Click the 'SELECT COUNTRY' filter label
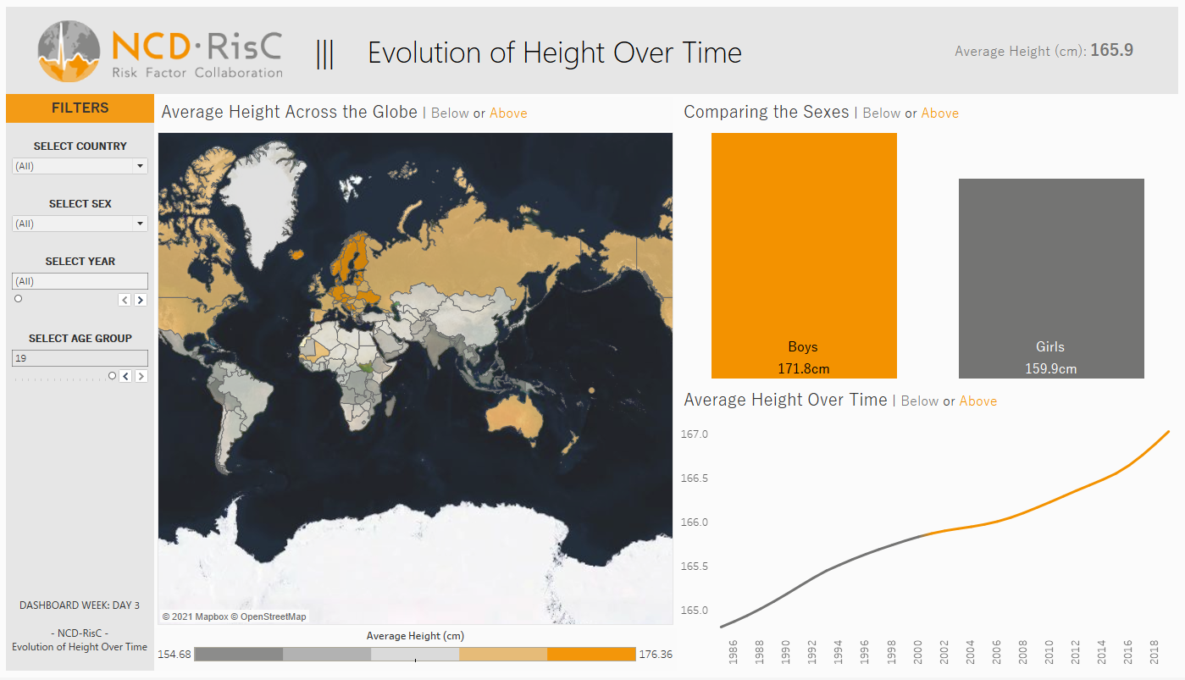This screenshot has height=680, width=1185. click(x=80, y=147)
